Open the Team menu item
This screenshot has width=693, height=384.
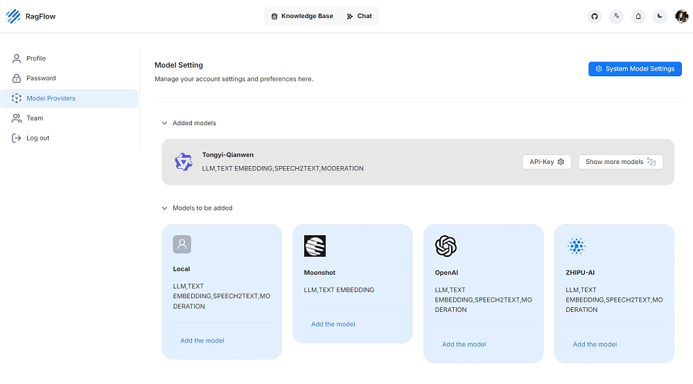coord(69,118)
